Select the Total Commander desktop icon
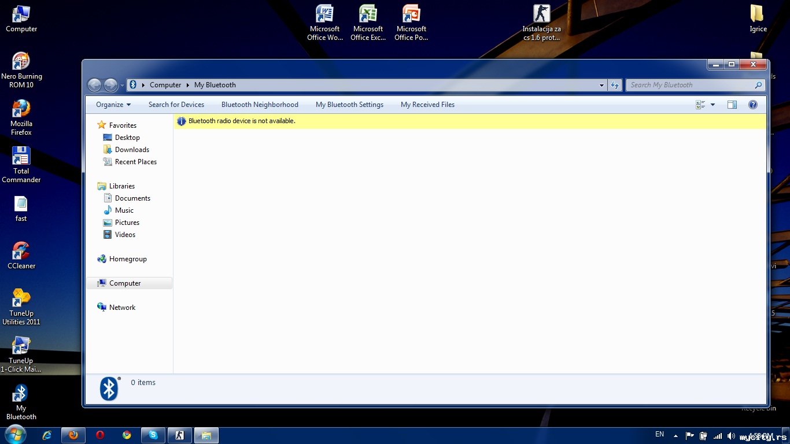This screenshot has height=444, width=790. coord(21,165)
